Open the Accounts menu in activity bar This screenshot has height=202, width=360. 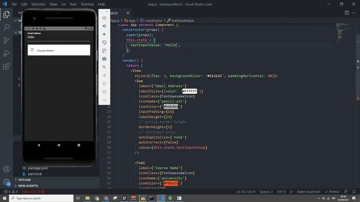(x=6, y=169)
